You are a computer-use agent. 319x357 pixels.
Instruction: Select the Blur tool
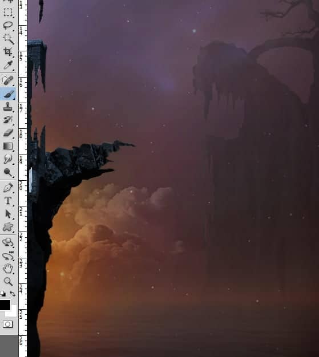(x=8, y=159)
